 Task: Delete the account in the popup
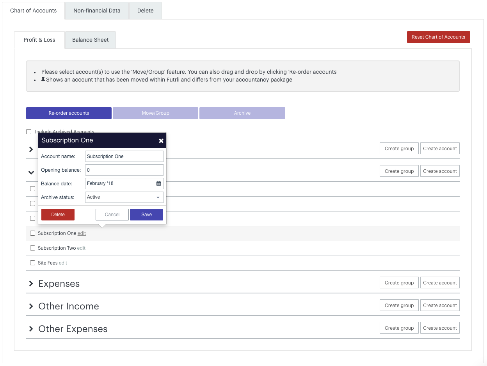click(58, 215)
